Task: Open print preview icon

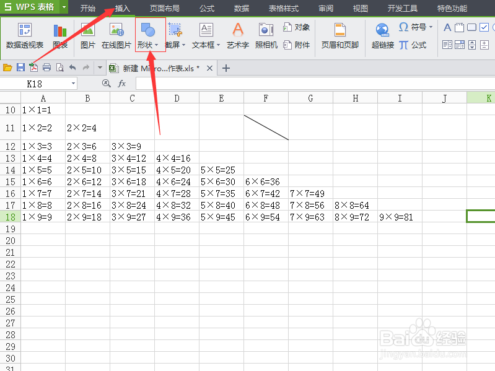Action: pyautogui.click(x=59, y=68)
